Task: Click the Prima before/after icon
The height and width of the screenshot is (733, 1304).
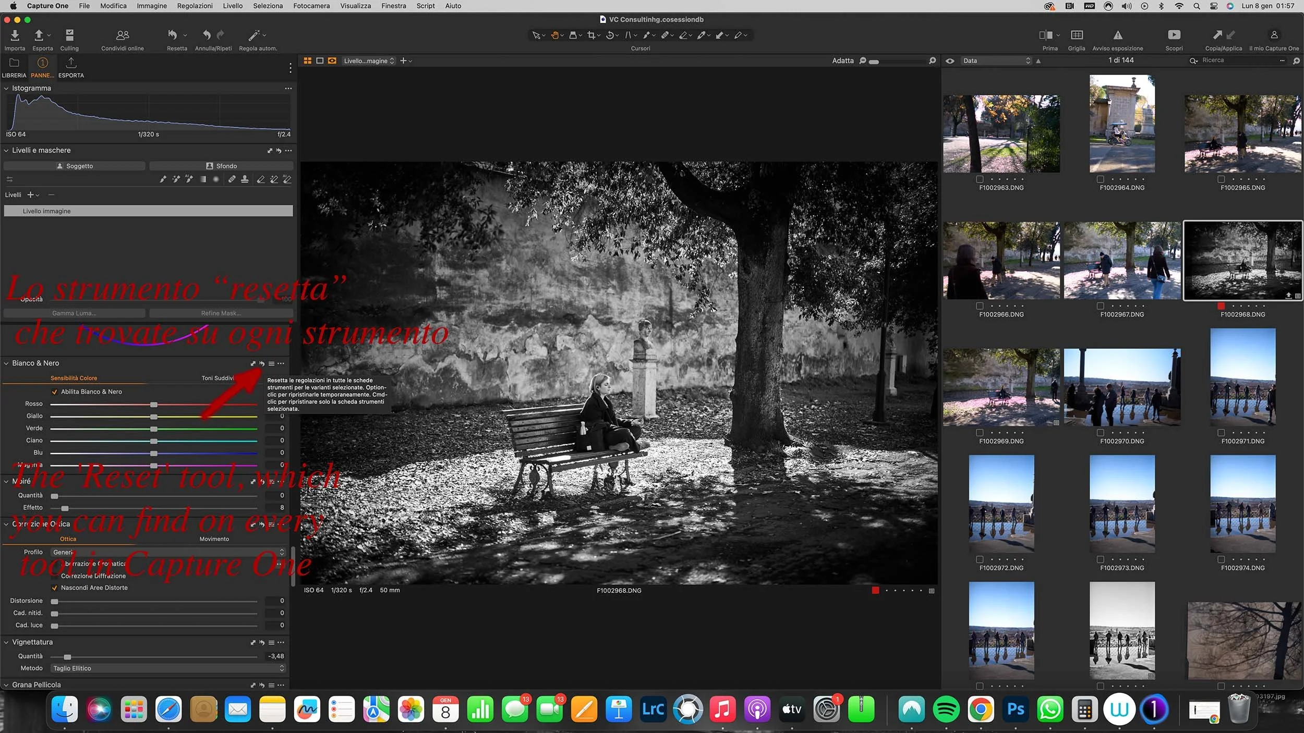Action: click(x=1045, y=35)
